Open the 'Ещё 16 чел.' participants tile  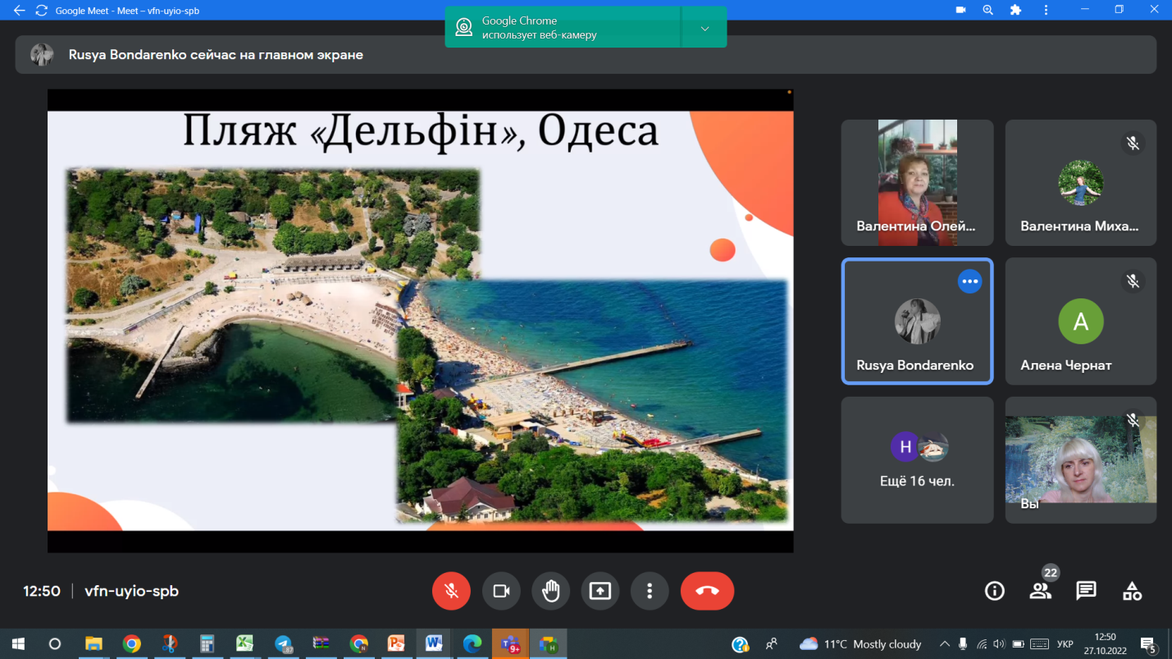[917, 460]
